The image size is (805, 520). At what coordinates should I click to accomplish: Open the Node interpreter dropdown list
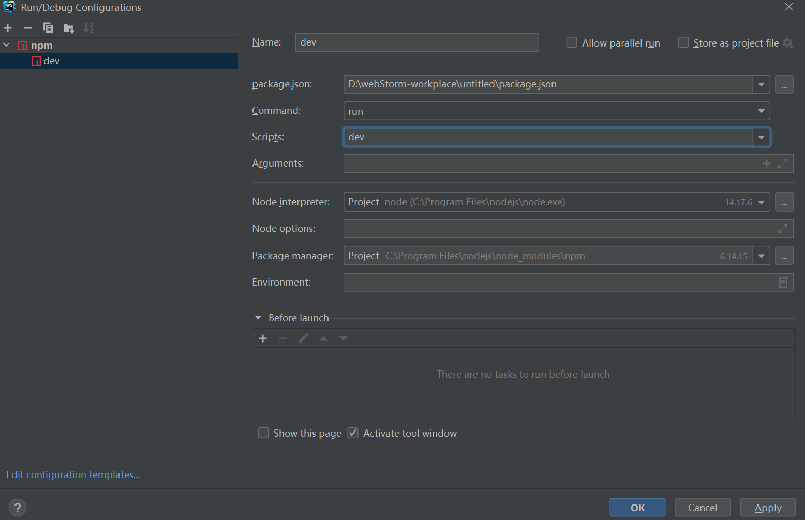[x=761, y=202]
